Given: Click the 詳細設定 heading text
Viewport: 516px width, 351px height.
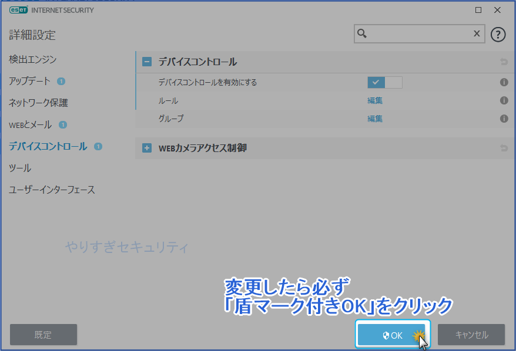Looking at the screenshot, I should click(x=32, y=35).
